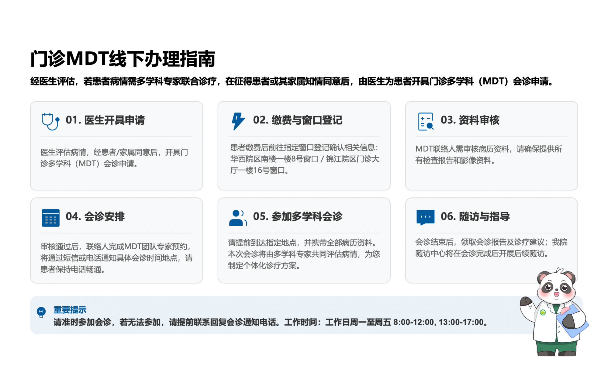Screen dimensions: 608x380
Task: Click the lightning bolt icon in card 02
Action: [238, 121]
